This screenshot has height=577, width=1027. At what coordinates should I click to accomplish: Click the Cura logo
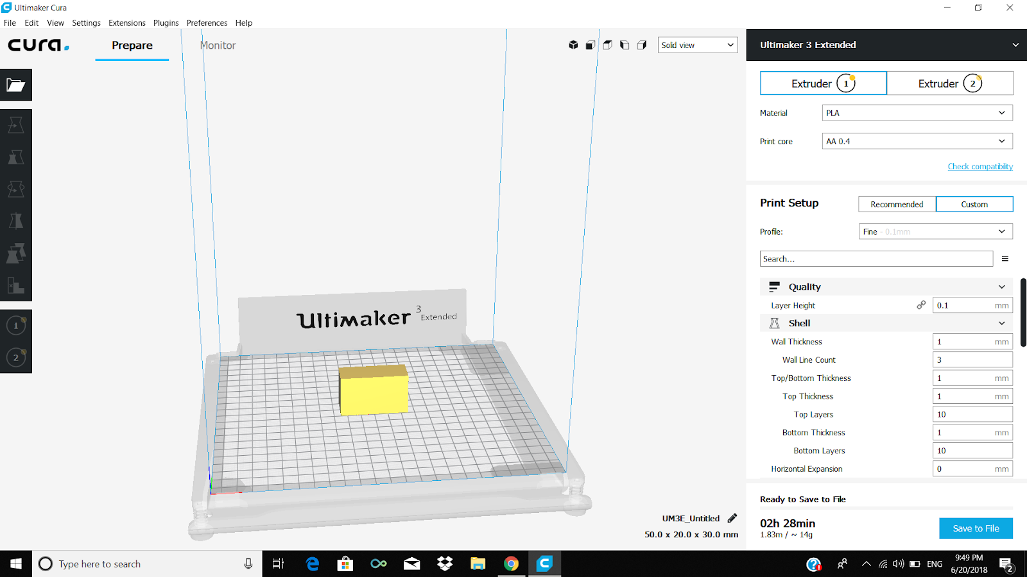39,46
